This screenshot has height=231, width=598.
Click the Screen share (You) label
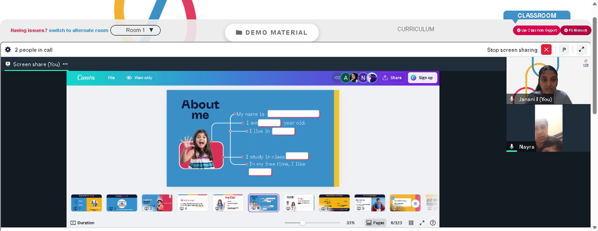(36, 64)
